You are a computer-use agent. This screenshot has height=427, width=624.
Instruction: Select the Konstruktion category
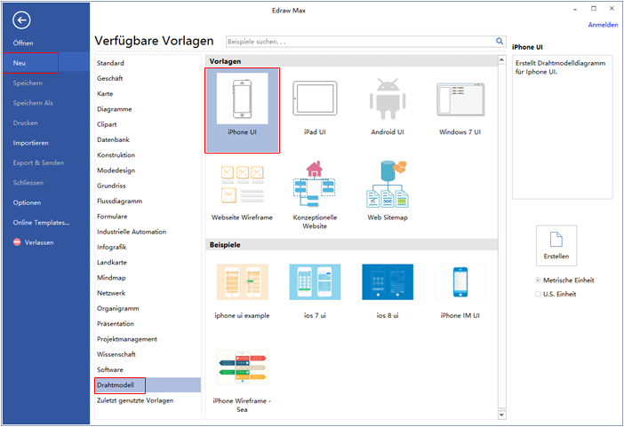click(116, 155)
